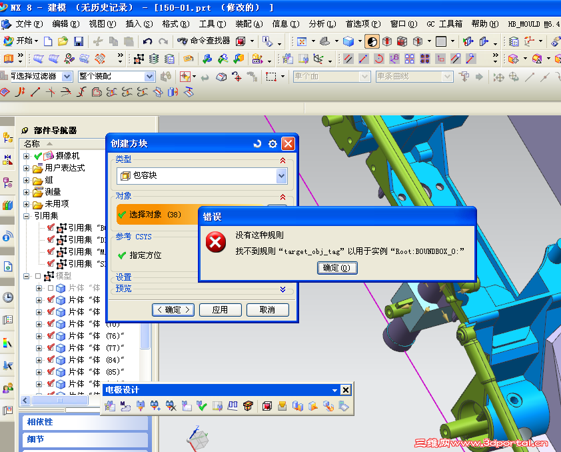Click the navigator horizontal scrollbar left arrow

coord(25,400)
